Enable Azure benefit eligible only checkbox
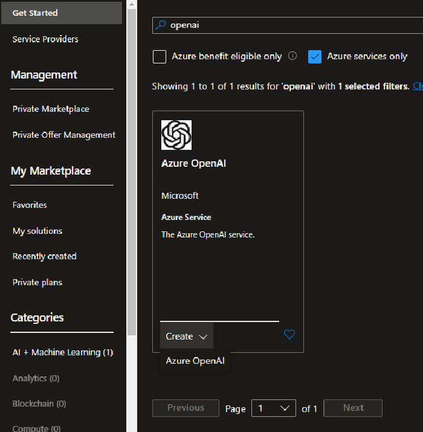The width and height of the screenshot is (423, 432). click(x=160, y=57)
